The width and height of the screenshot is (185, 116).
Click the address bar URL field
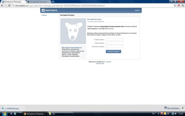(92, 6)
